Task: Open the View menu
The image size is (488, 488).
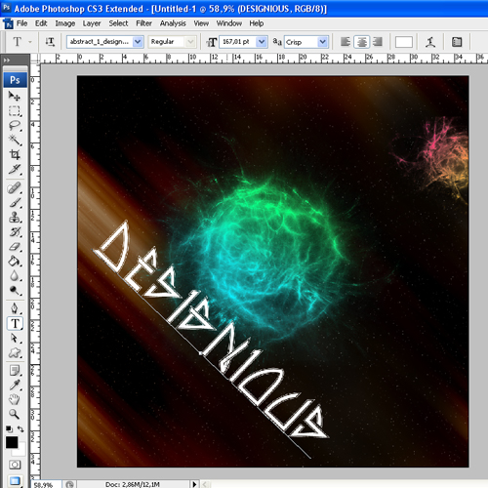Action: click(201, 23)
